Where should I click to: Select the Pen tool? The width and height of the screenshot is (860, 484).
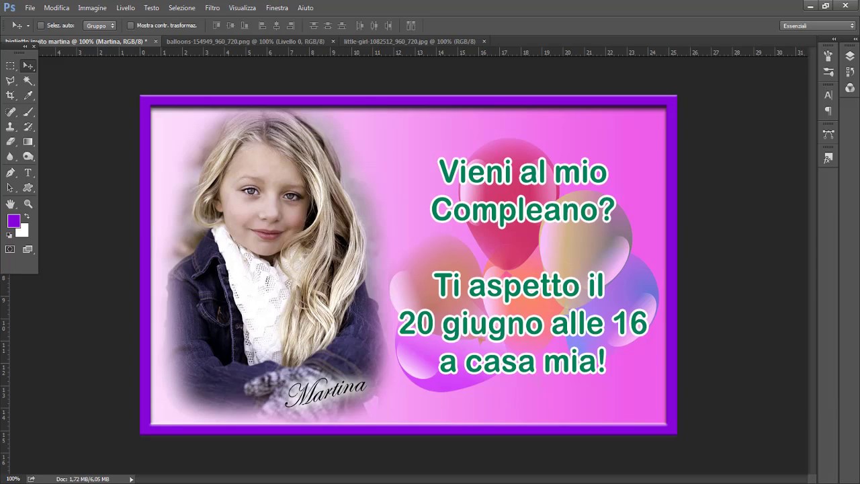pyautogui.click(x=10, y=173)
